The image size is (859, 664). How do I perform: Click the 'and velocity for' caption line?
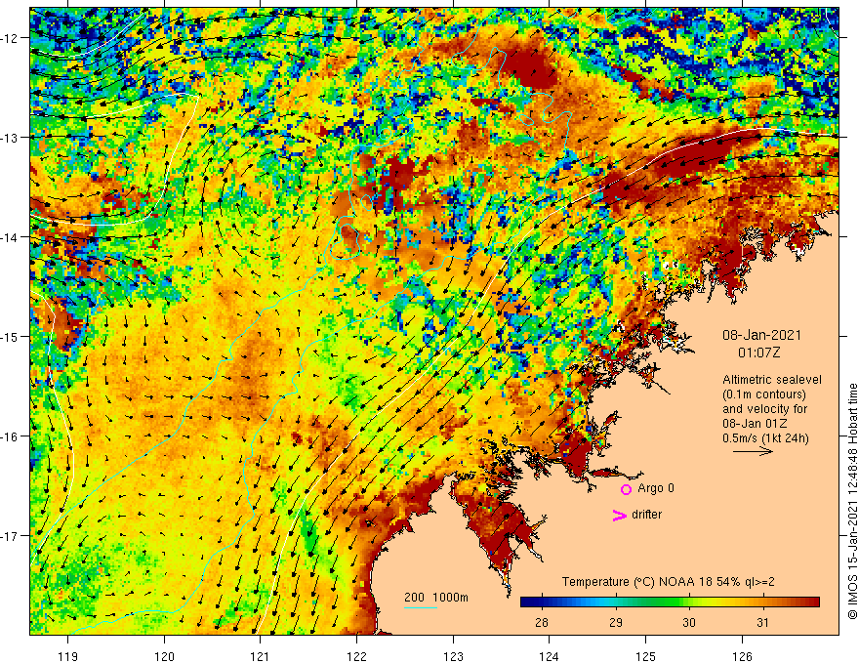coord(764,409)
